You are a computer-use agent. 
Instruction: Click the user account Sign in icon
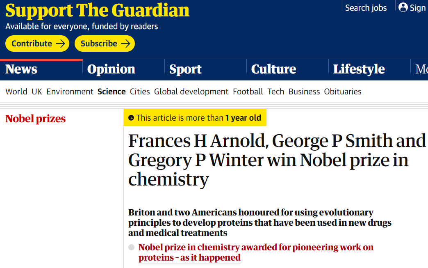pyautogui.click(x=403, y=7)
